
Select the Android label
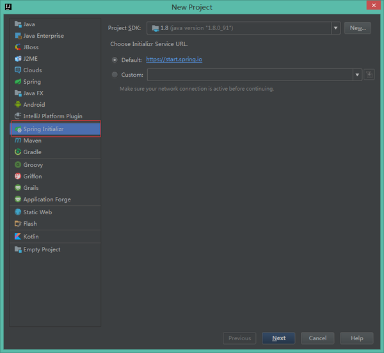(34, 105)
